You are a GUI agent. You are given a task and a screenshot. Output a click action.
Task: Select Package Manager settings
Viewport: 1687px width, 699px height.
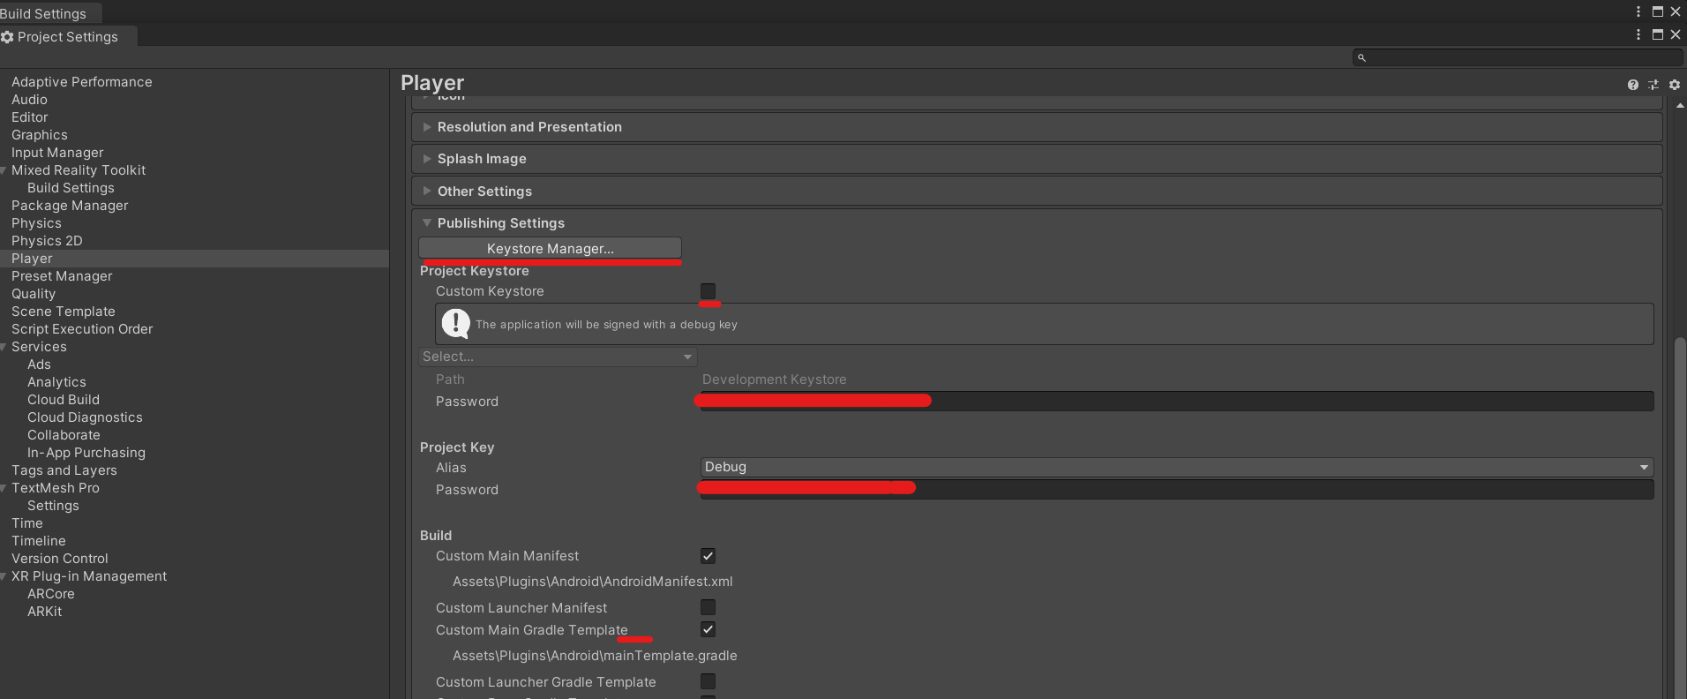(x=70, y=206)
